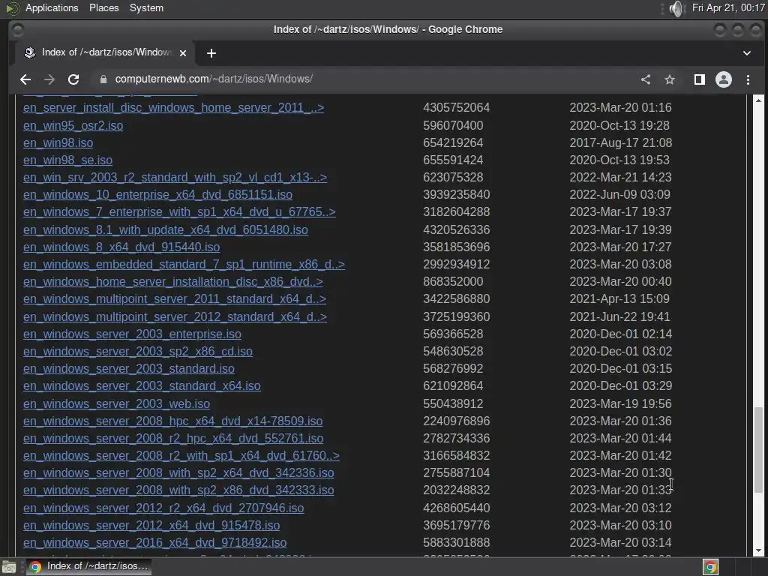Open en_windows_7_enterprise_with_sp1 link
The width and height of the screenshot is (768, 576).
click(x=179, y=212)
